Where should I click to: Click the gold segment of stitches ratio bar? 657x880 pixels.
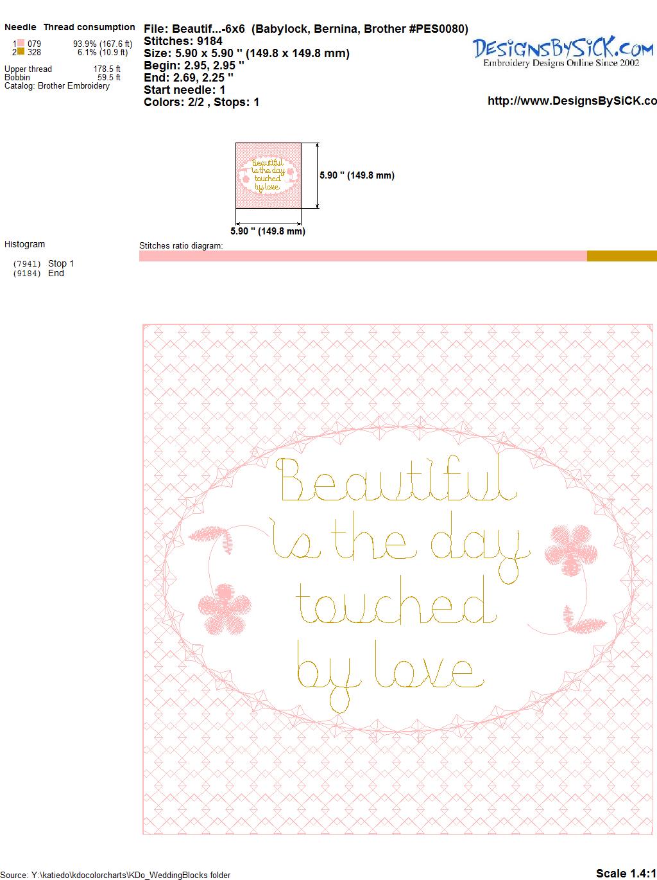pos(622,256)
